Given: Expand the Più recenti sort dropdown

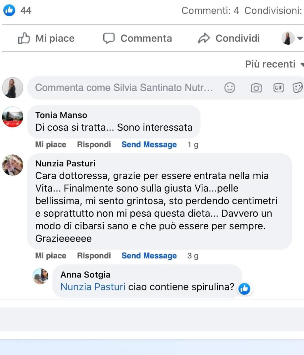Looking at the screenshot, I should coord(274,64).
